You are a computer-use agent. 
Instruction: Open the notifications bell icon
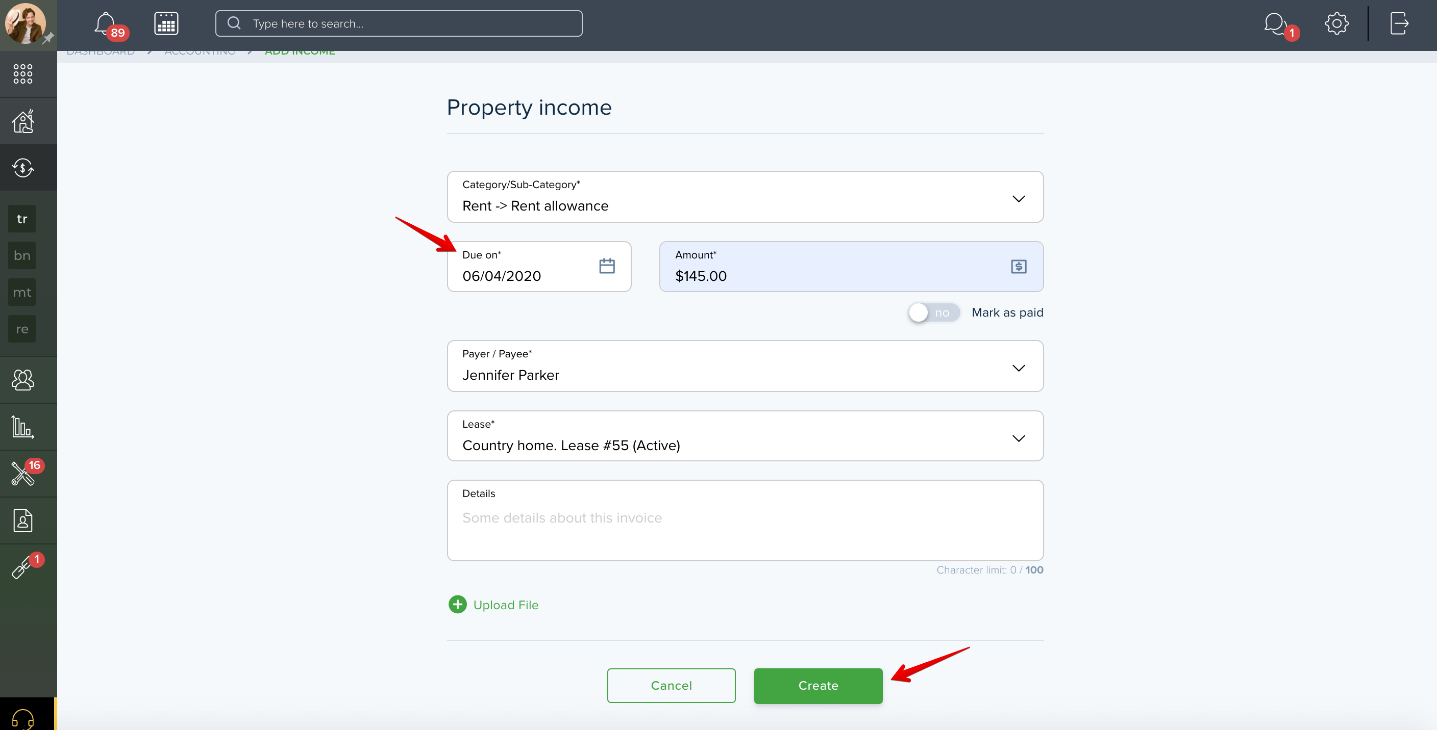(106, 24)
